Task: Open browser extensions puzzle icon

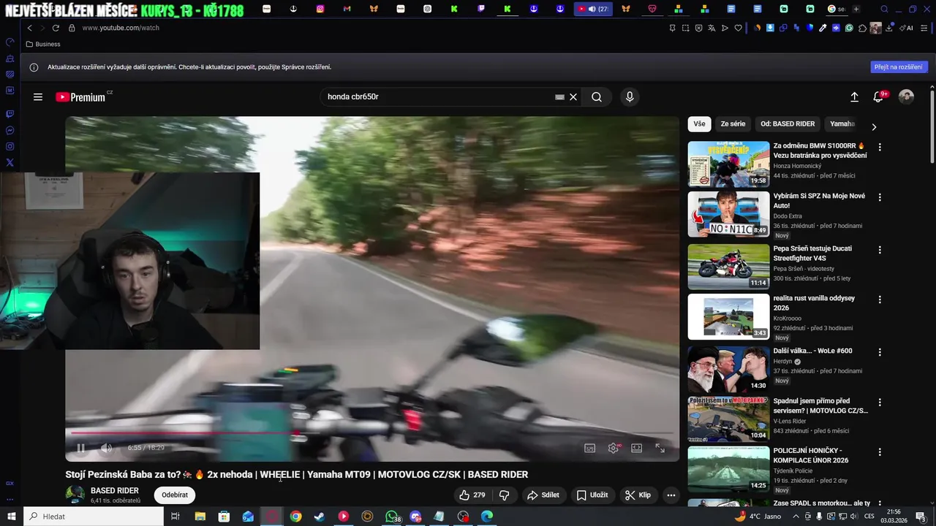Action: coord(862,28)
